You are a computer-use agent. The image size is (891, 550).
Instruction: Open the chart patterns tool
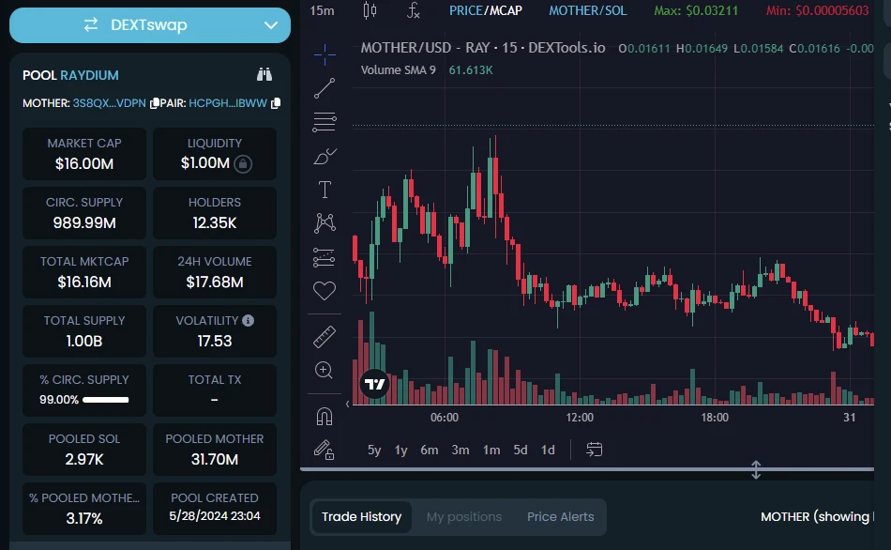click(325, 223)
